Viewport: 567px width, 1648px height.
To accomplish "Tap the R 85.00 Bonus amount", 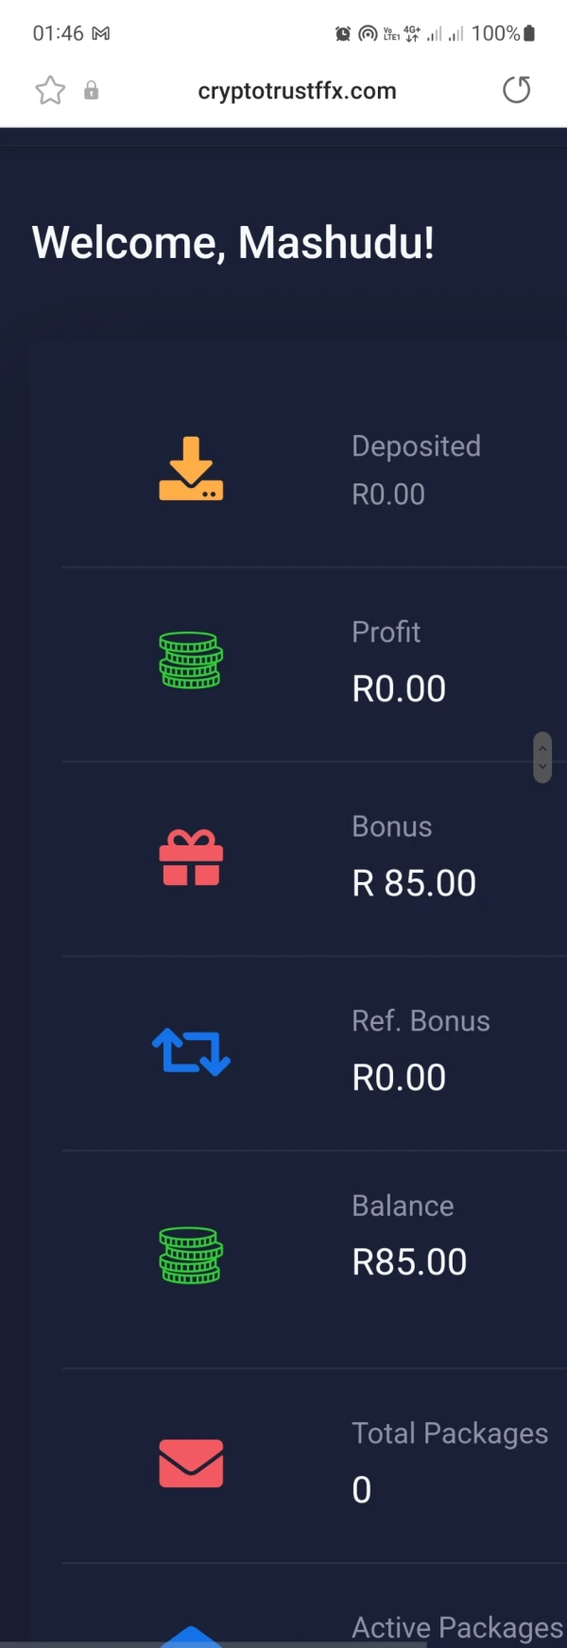I will tap(414, 883).
